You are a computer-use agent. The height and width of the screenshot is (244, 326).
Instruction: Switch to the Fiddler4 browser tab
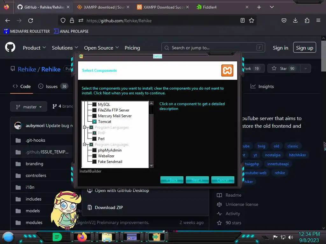pos(223,7)
